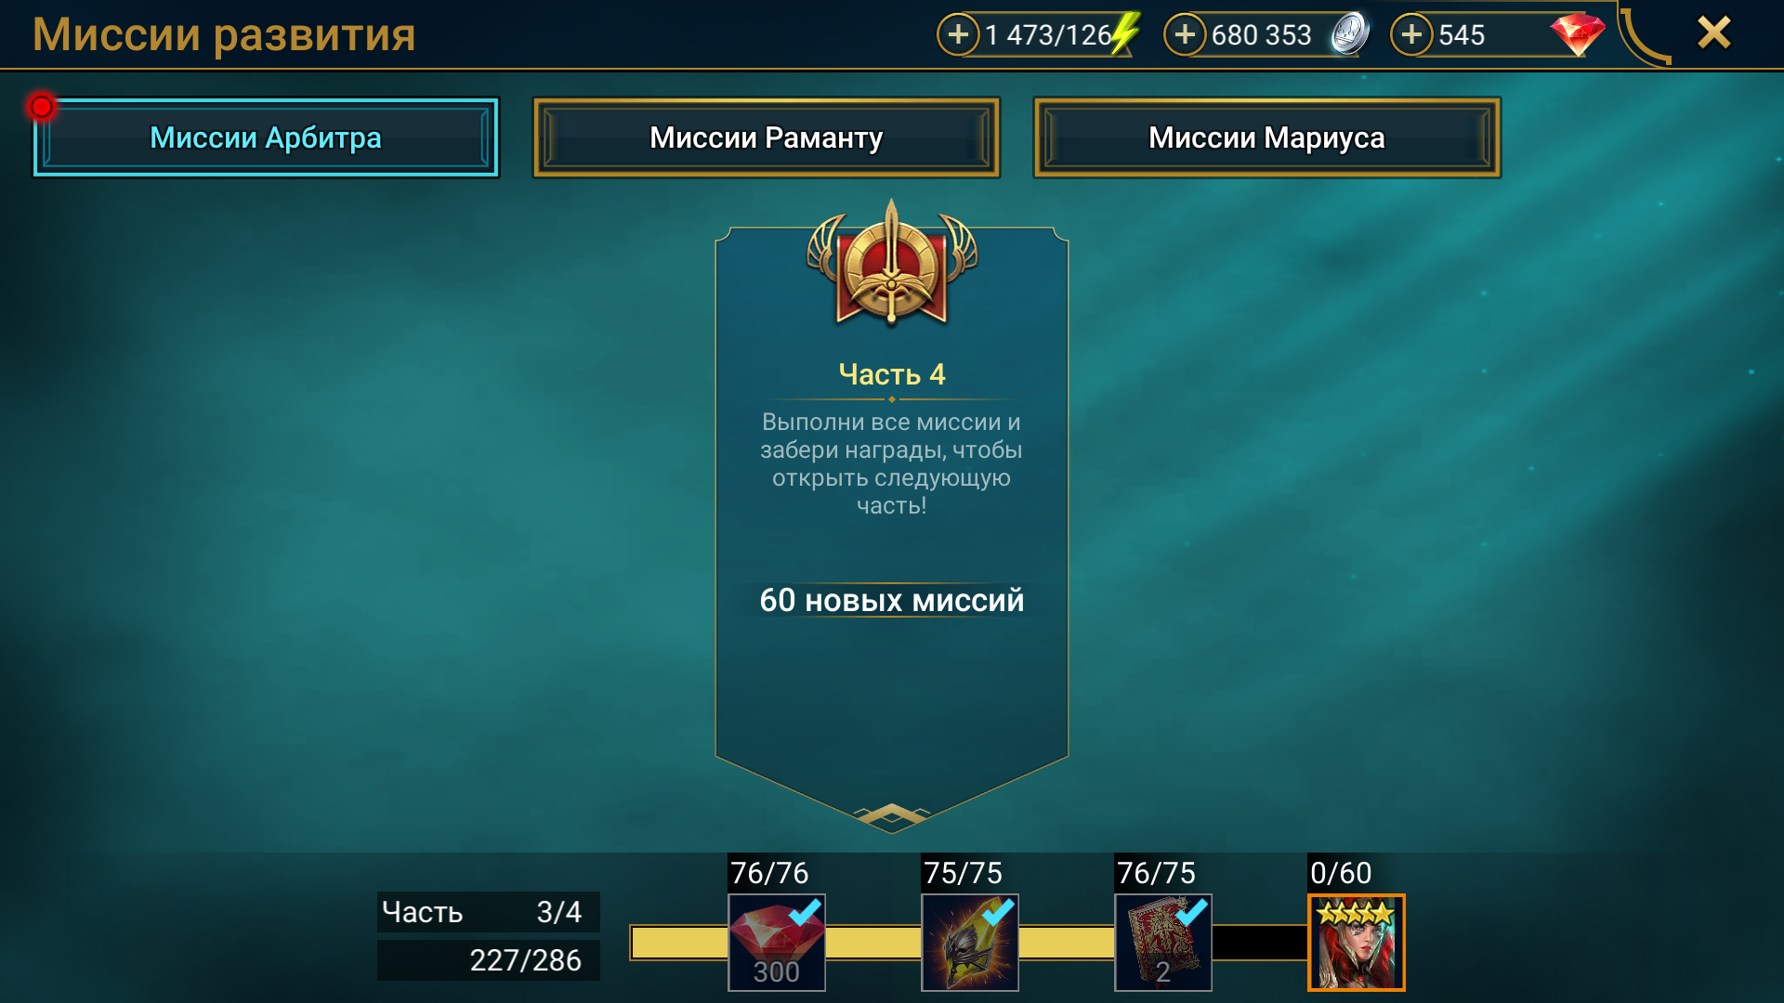
Task: Open the skill tome reward icon
Action: click(1163, 942)
